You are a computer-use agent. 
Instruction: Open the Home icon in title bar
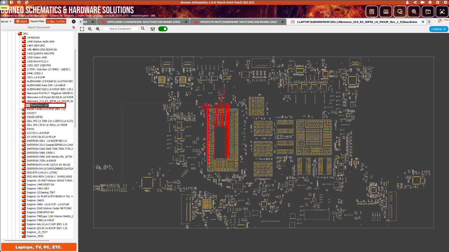(x=4, y=2)
